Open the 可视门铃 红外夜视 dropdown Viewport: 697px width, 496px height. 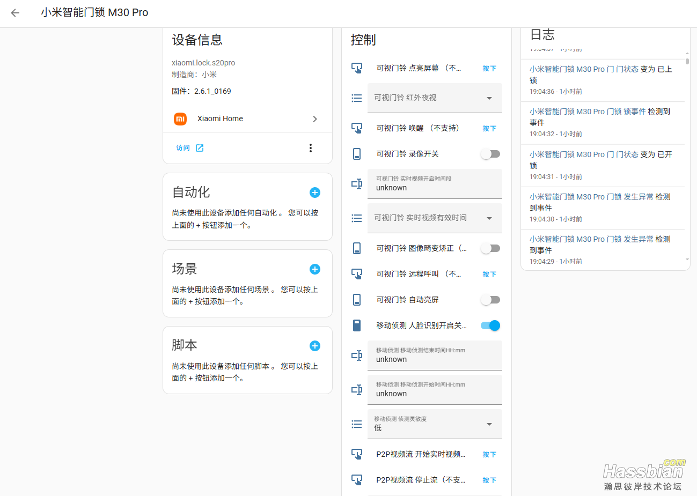tap(435, 98)
